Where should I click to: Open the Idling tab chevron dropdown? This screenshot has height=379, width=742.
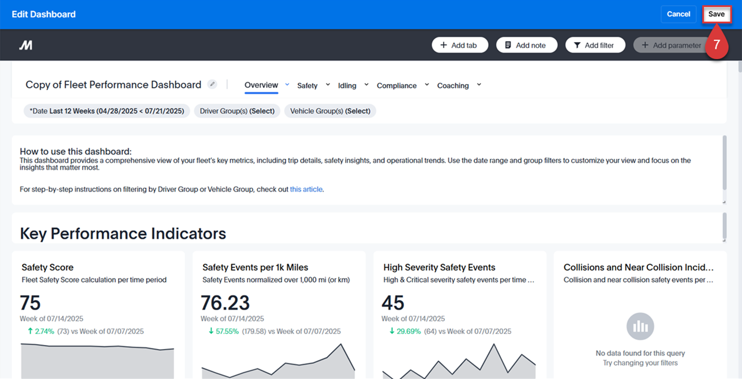coord(366,84)
